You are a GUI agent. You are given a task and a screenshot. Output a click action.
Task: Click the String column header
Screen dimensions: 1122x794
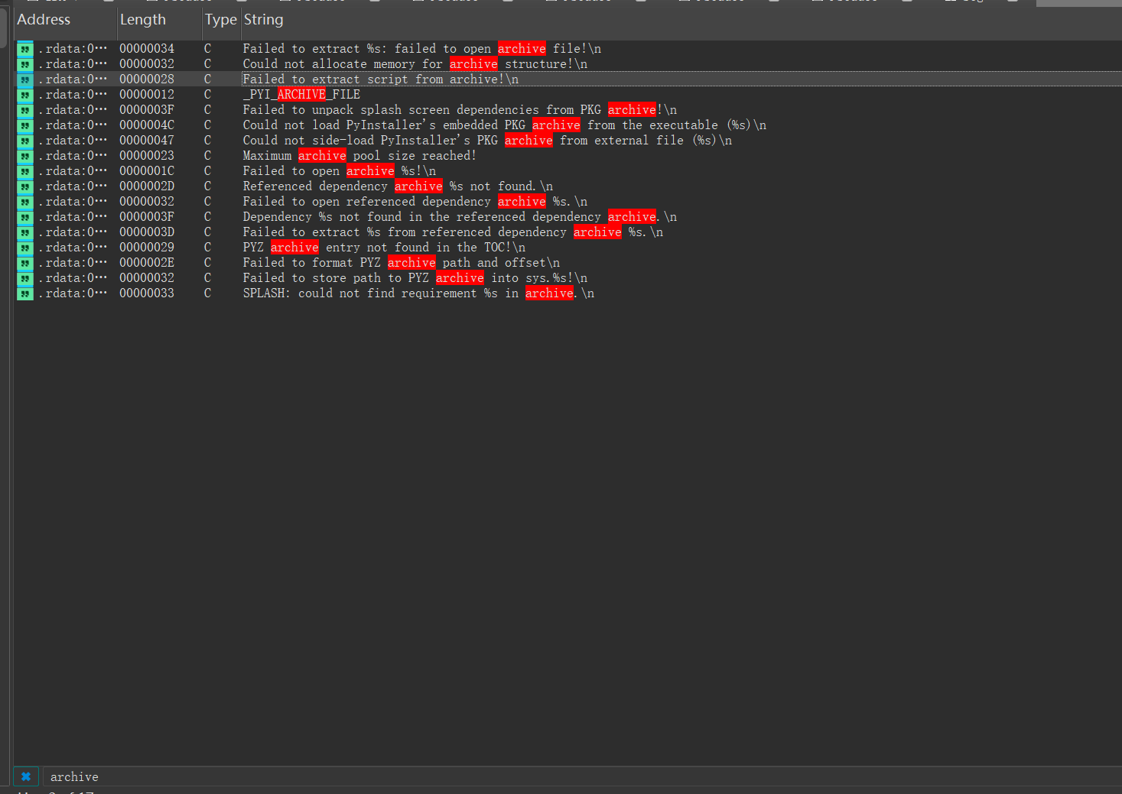(x=263, y=20)
